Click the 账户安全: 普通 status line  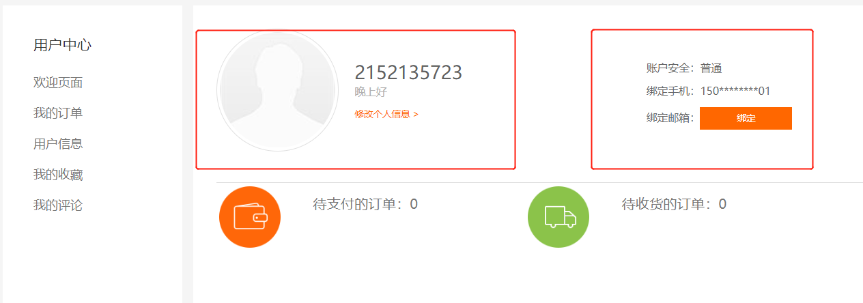click(684, 68)
